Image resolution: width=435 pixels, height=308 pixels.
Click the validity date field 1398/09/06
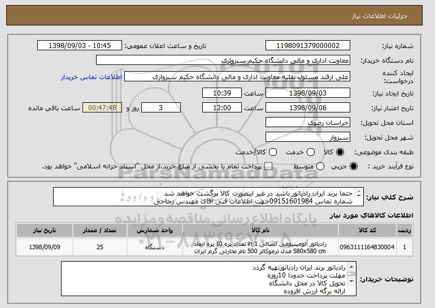click(x=308, y=108)
